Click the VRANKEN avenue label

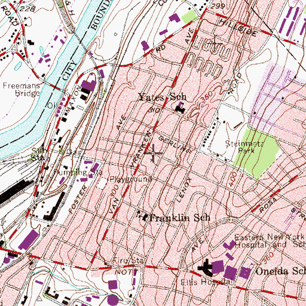[x=141, y=149]
